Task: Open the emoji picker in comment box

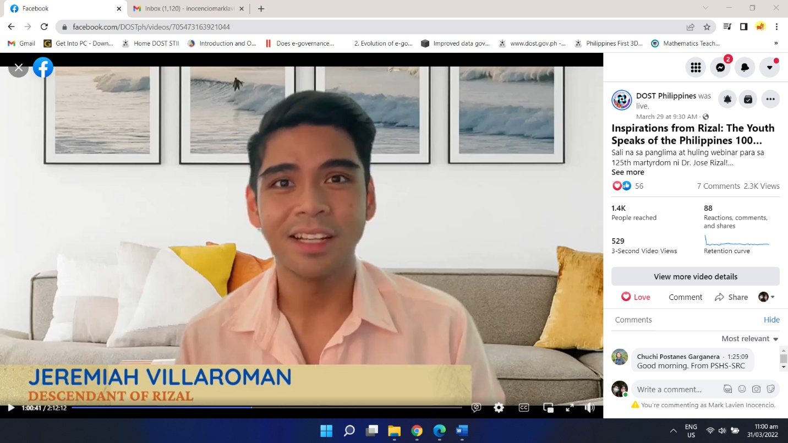Action: tap(742, 389)
